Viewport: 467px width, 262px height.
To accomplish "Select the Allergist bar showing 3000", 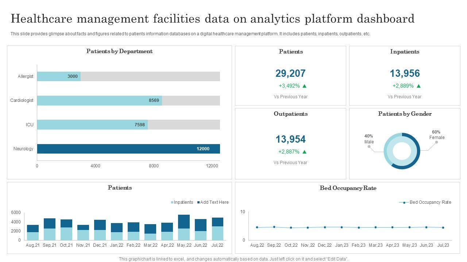I will (x=58, y=76).
